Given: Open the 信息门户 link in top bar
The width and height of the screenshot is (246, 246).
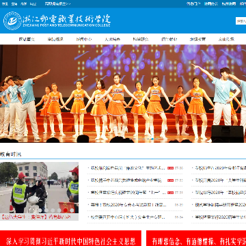Looking at the screenshot, I should [x=193, y=3].
